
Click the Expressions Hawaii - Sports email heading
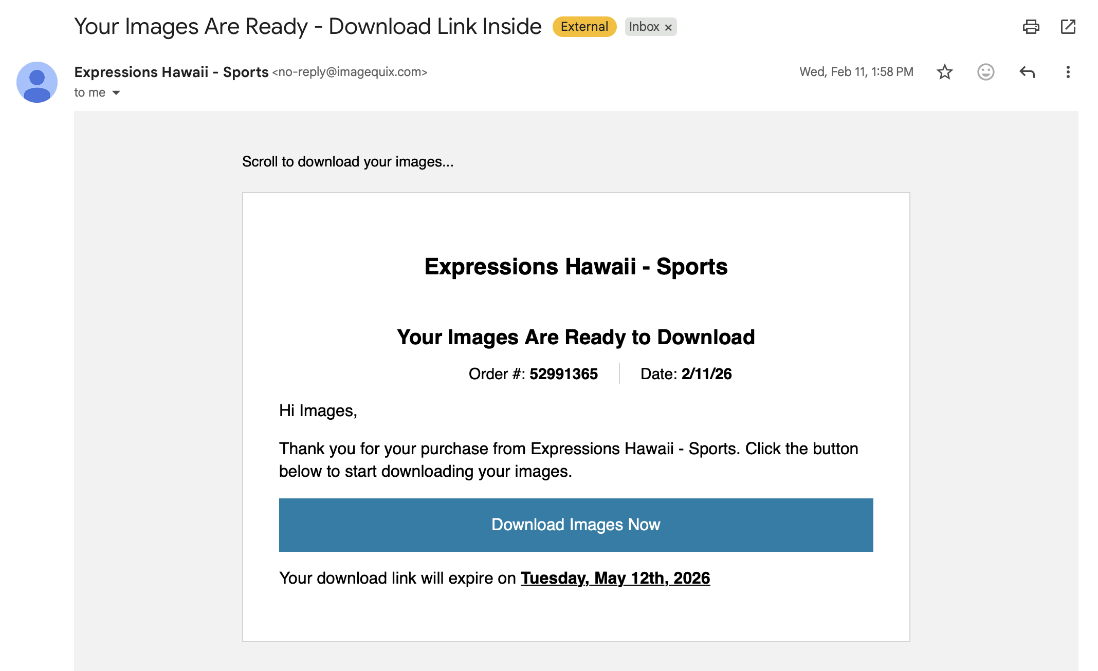pyautogui.click(x=576, y=267)
